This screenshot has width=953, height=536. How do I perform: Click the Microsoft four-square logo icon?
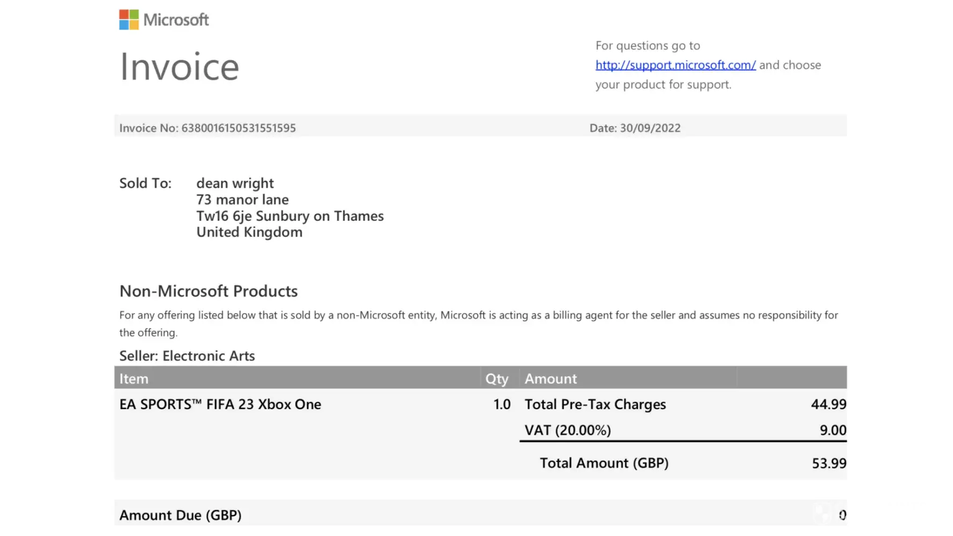point(129,20)
